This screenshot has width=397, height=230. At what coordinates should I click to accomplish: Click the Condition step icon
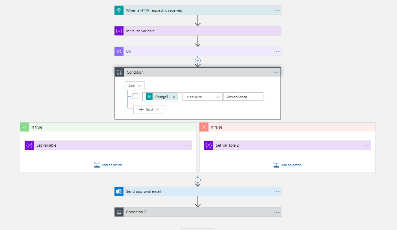119,72
